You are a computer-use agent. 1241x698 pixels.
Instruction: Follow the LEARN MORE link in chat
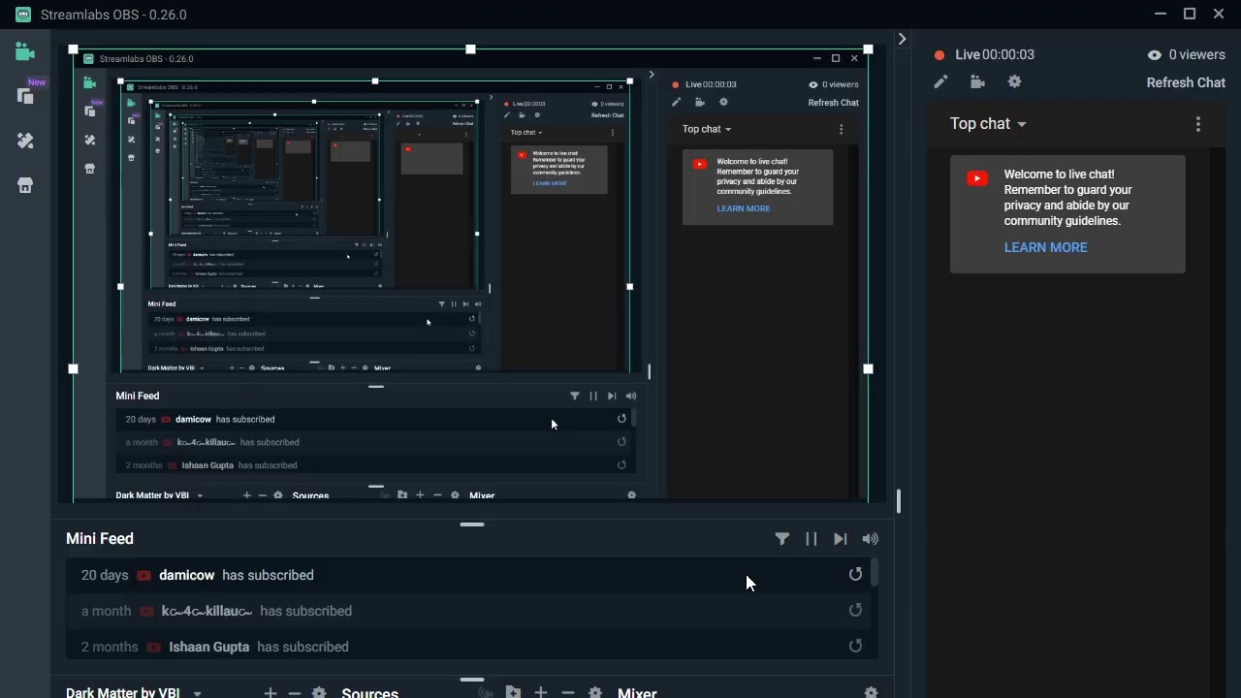[1045, 247]
